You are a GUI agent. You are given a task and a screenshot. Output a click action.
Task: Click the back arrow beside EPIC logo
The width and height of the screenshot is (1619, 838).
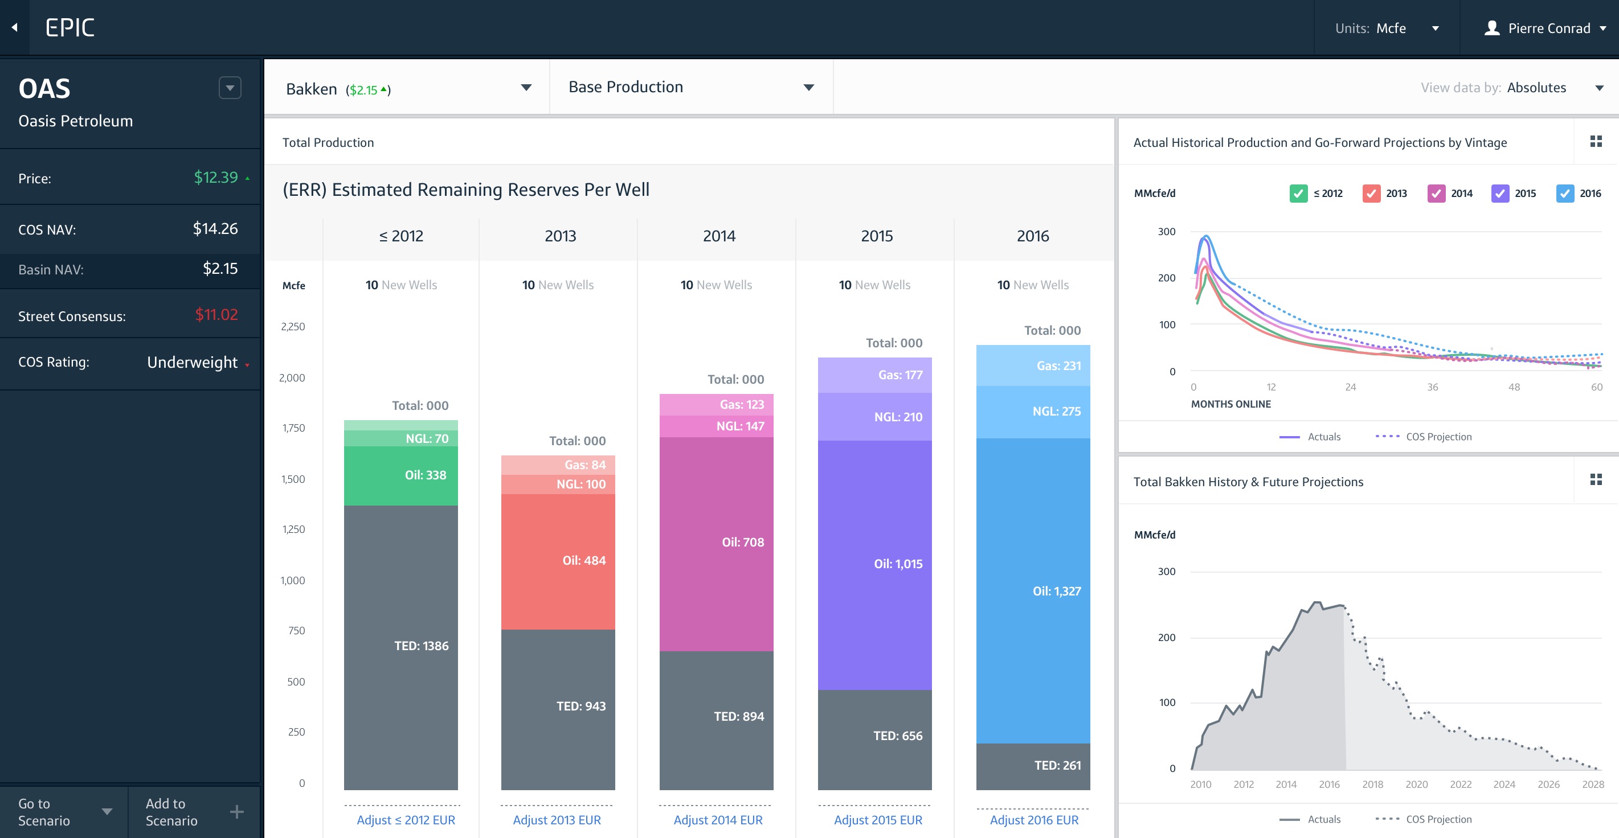click(x=14, y=28)
